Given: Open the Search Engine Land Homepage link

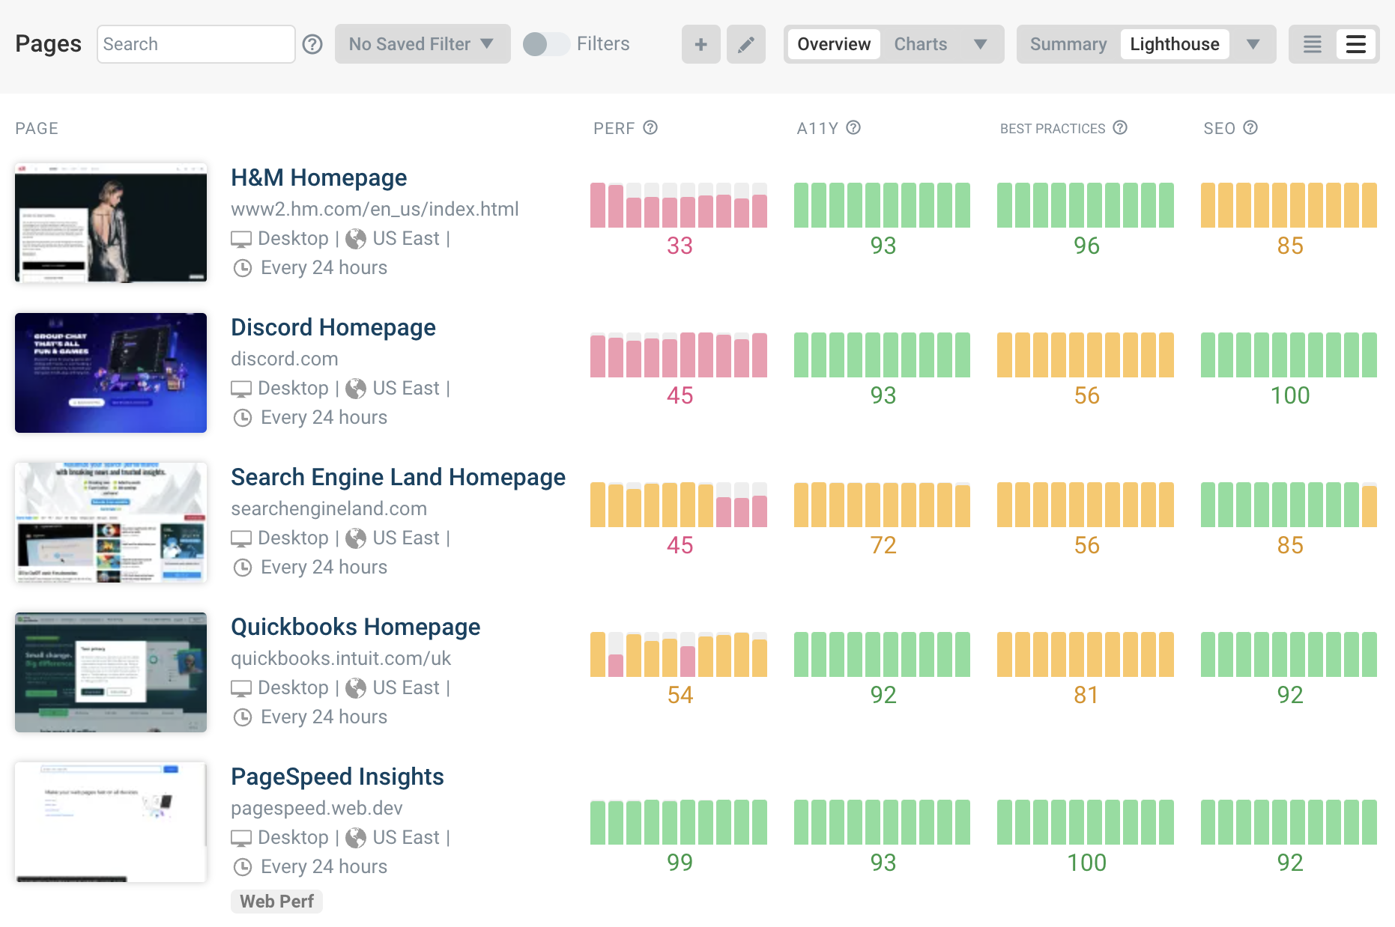Looking at the screenshot, I should tap(399, 477).
